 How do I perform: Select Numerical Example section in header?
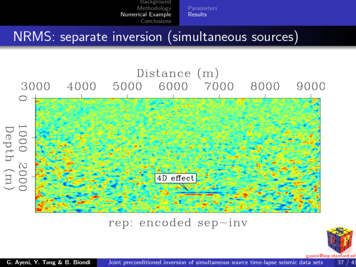point(146,15)
